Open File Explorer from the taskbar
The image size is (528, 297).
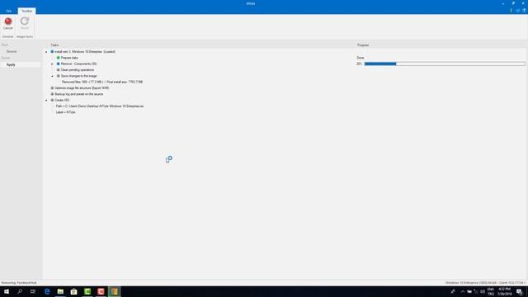coord(60,291)
